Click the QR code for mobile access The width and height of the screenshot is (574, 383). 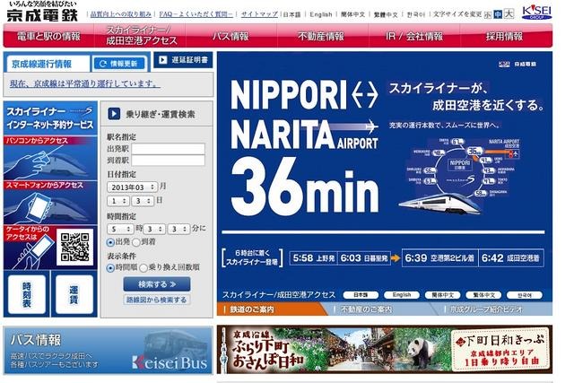(75, 248)
